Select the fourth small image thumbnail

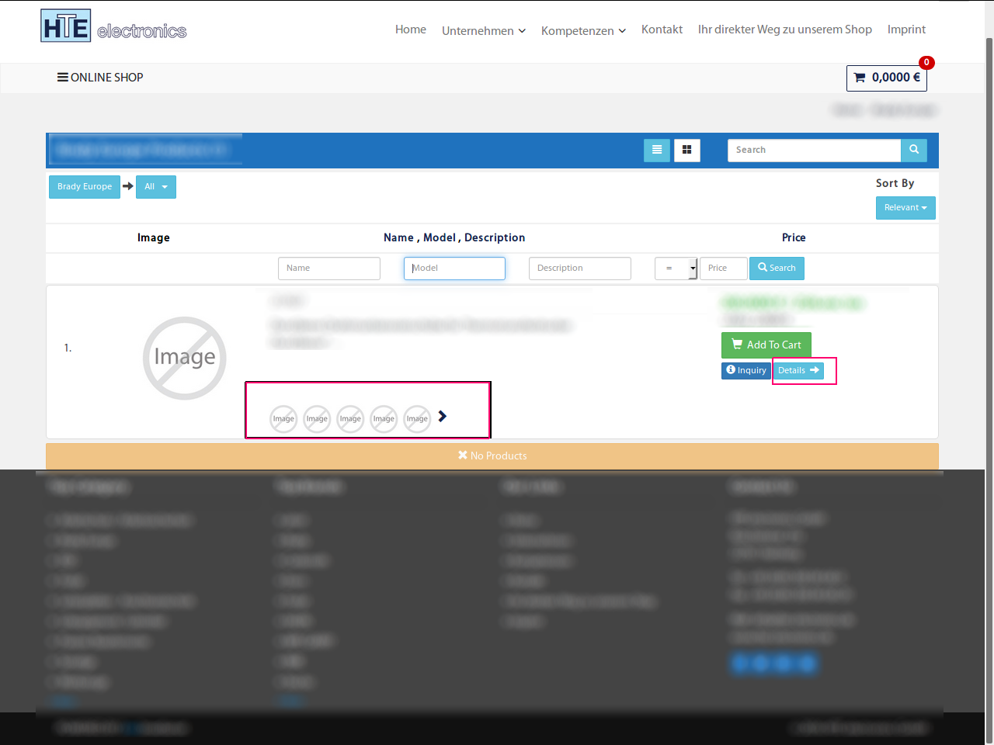(x=384, y=419)
